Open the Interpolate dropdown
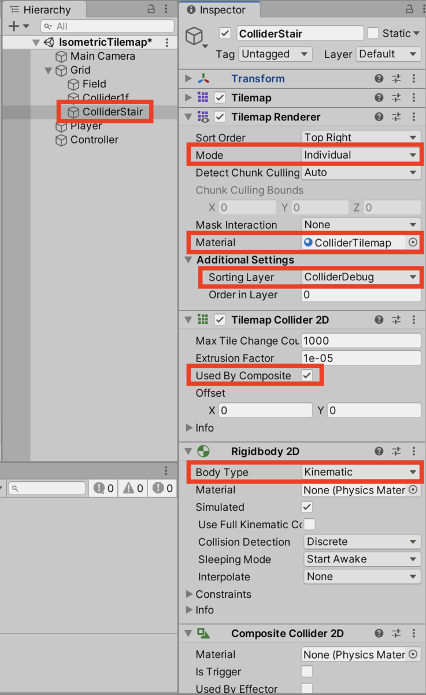The width and height of the screenshot is (426, 695). click(362, 576)
